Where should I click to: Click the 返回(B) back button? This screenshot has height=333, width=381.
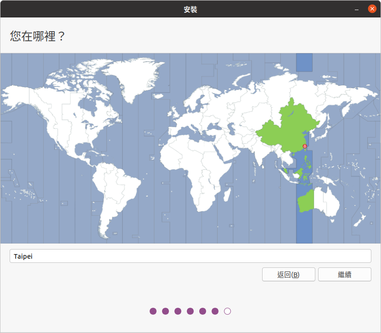[288, 274]
